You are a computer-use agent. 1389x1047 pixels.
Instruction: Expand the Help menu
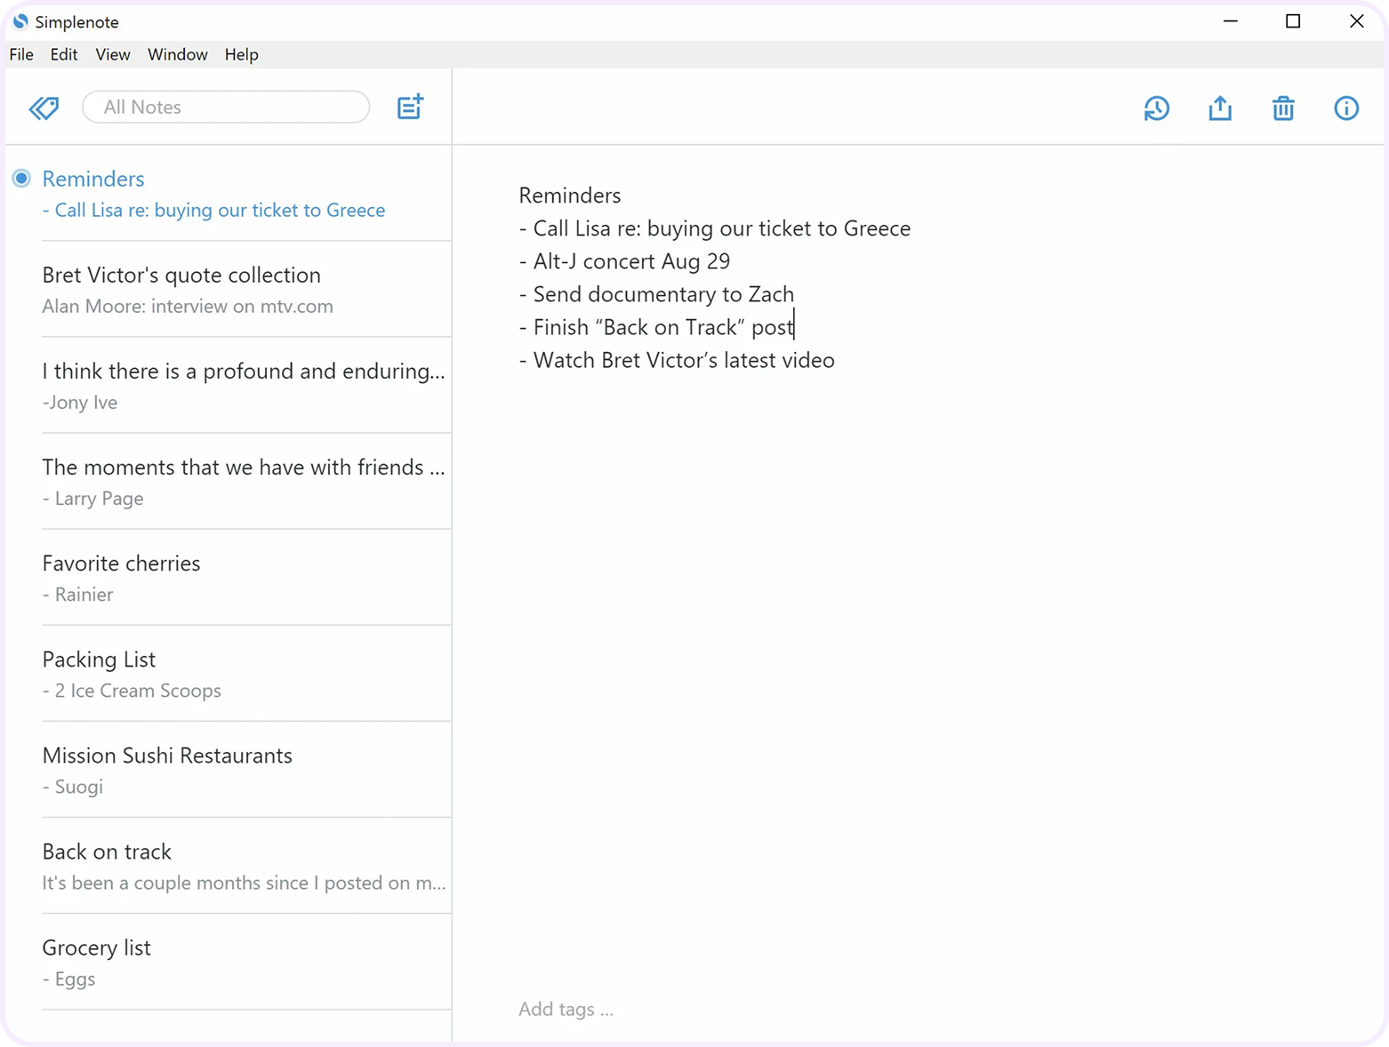tap(241, 54)
